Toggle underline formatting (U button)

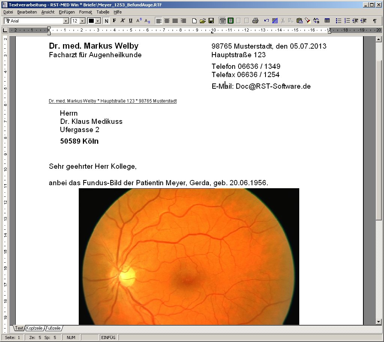tap(130, 21)
